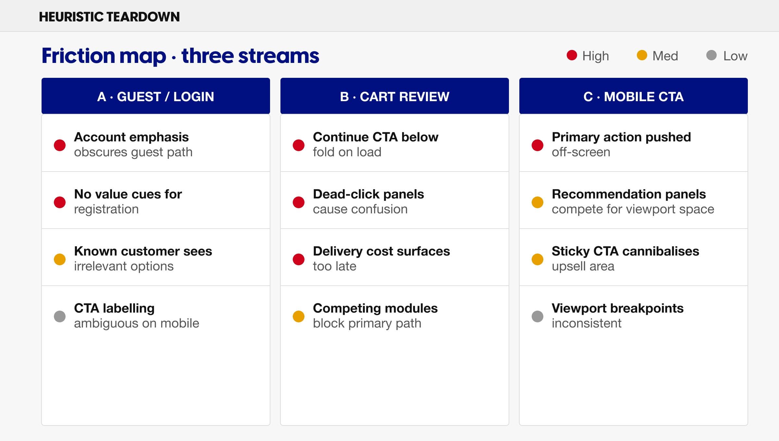Open the C · Mobile CTA column header

[634, 96]
